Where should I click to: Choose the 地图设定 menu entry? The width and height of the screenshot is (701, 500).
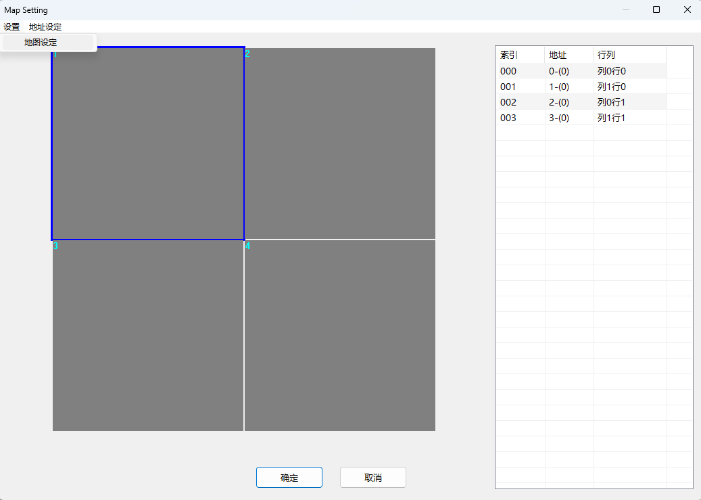point(48,43)
